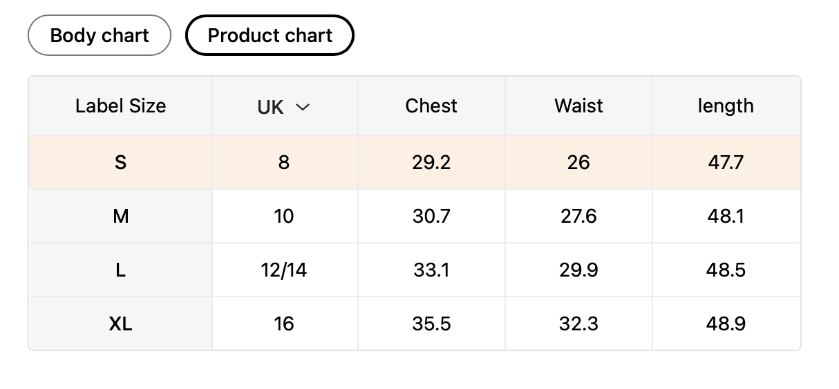Click the length value 47.7 cell
This screenshot has width=839, height=389.
click(726, 163)
